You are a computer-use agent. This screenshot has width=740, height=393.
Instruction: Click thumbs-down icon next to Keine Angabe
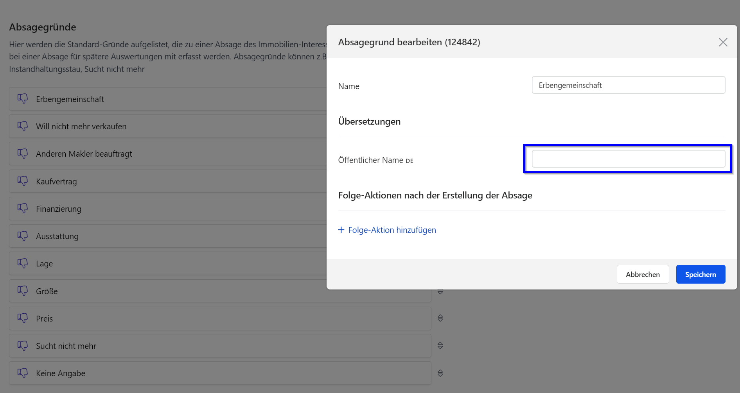pos(23,373)
